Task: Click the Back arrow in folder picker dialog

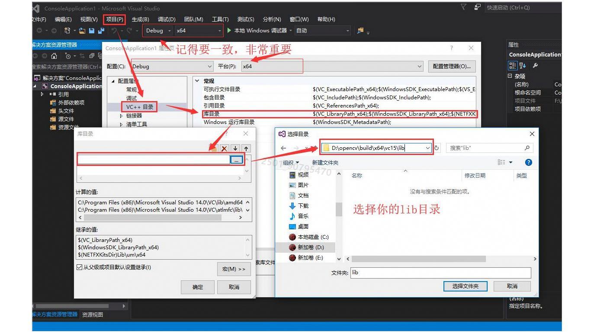Action: tap(283, 148)
